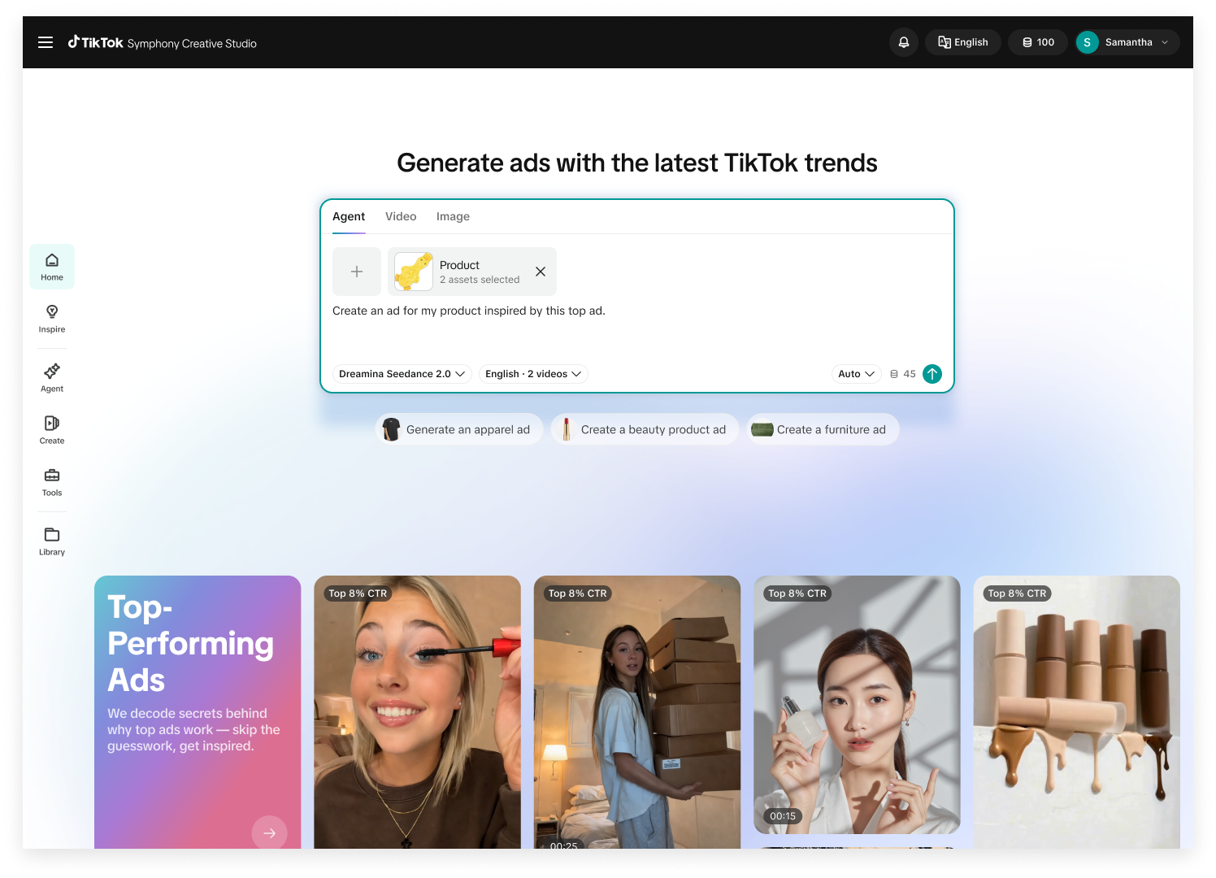
Task: Remove the selected Product assets
Action: point(541,272)
